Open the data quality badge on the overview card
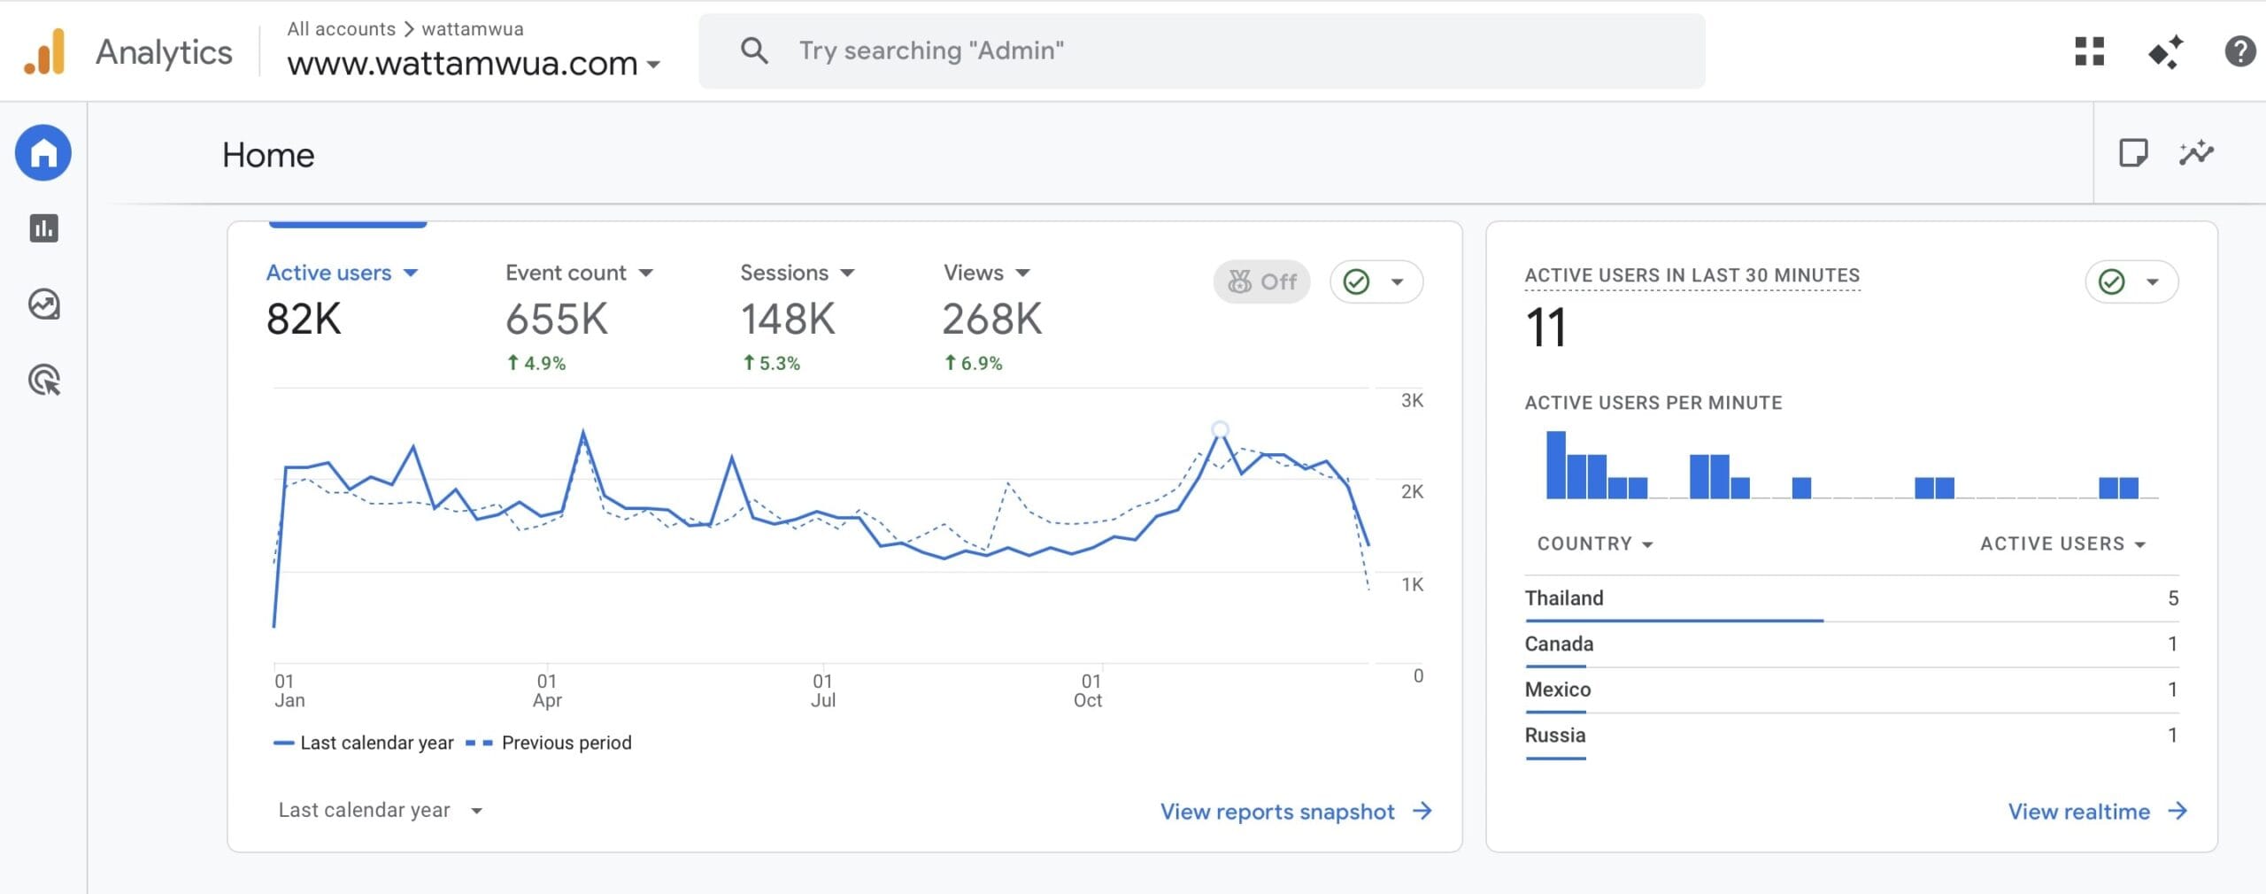Viewport: 2266px width, 894px height. [1376, 281]
